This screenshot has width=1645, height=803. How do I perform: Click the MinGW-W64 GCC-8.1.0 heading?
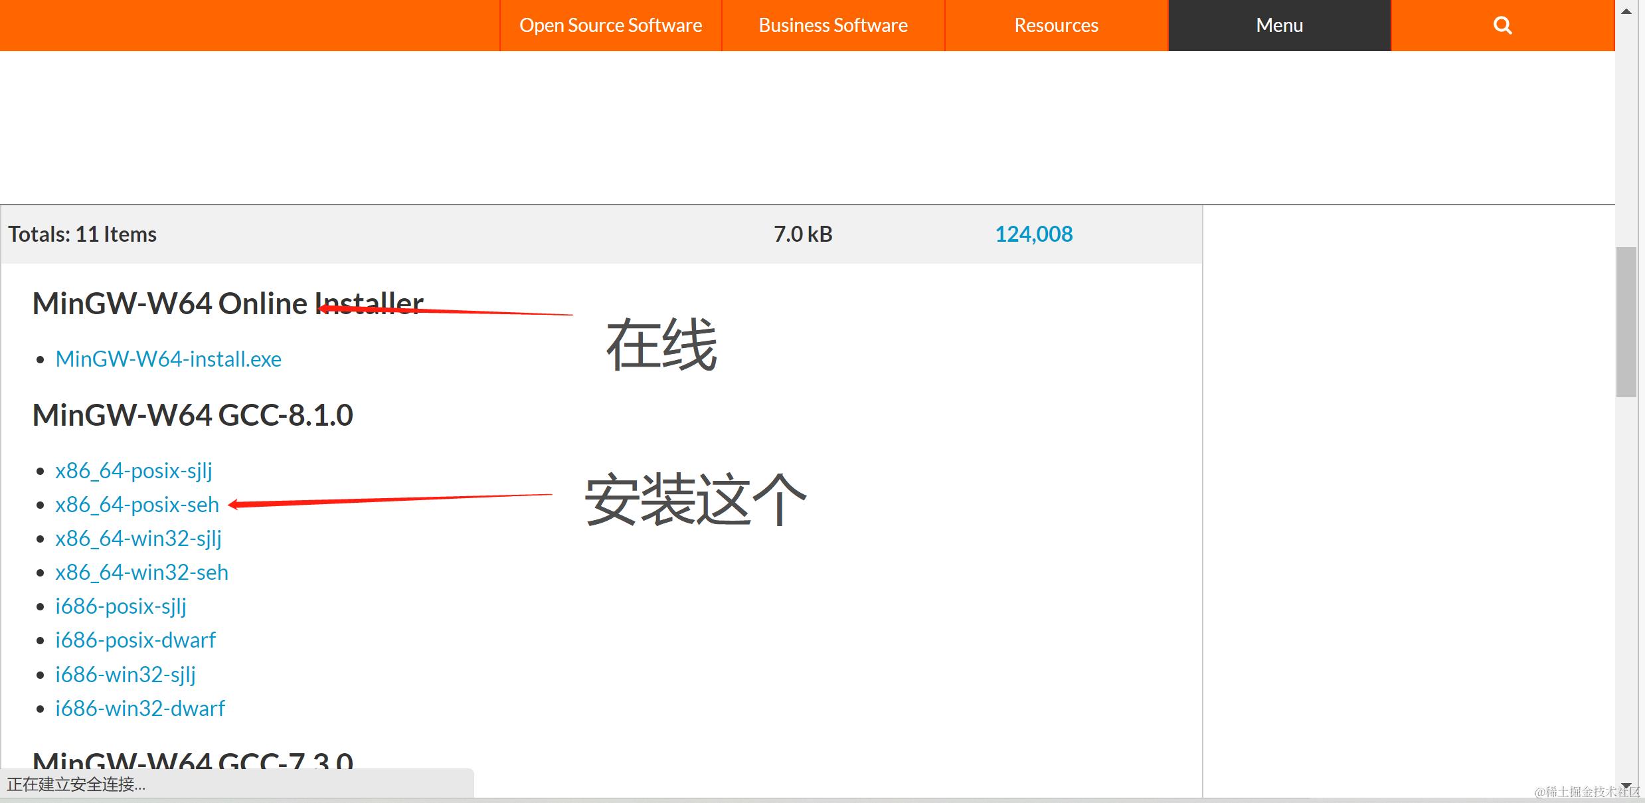coord(193,415)
